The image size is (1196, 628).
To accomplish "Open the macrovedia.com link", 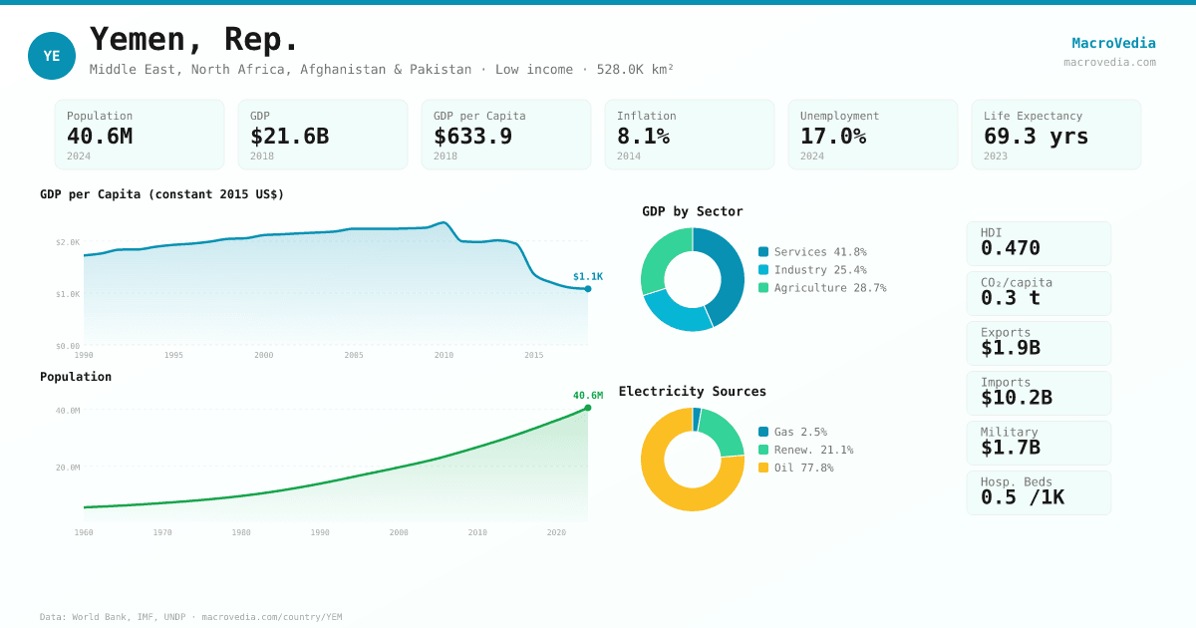I will click(1109, 62).
